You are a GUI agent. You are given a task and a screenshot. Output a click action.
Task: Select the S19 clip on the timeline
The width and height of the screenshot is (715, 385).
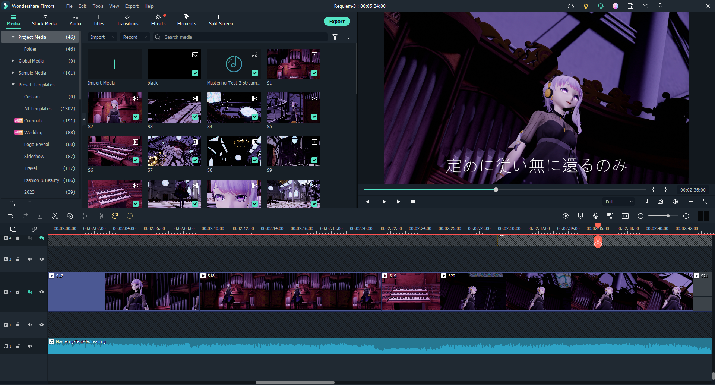coord(411,292)
